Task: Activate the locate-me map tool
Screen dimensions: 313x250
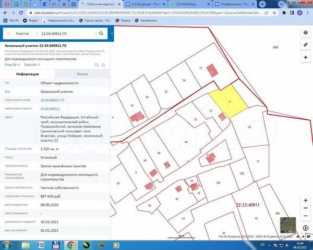Action: [x=306, y=57]
